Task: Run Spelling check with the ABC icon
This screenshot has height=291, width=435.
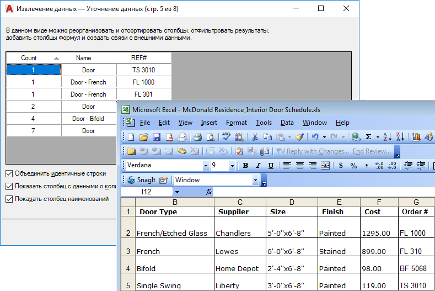Action: pyautogui.click(x=226, y=136)
